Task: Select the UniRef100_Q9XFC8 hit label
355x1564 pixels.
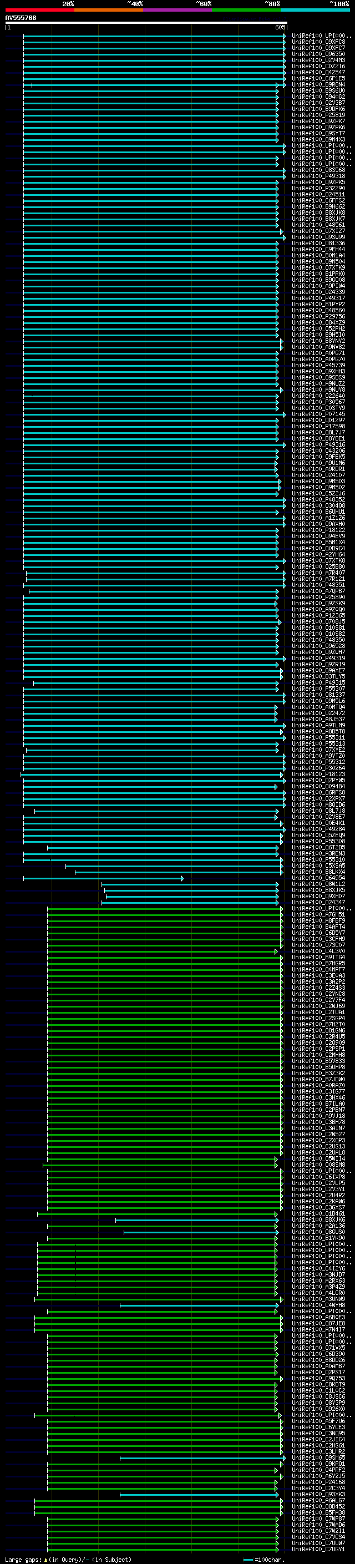Action: 318,42
